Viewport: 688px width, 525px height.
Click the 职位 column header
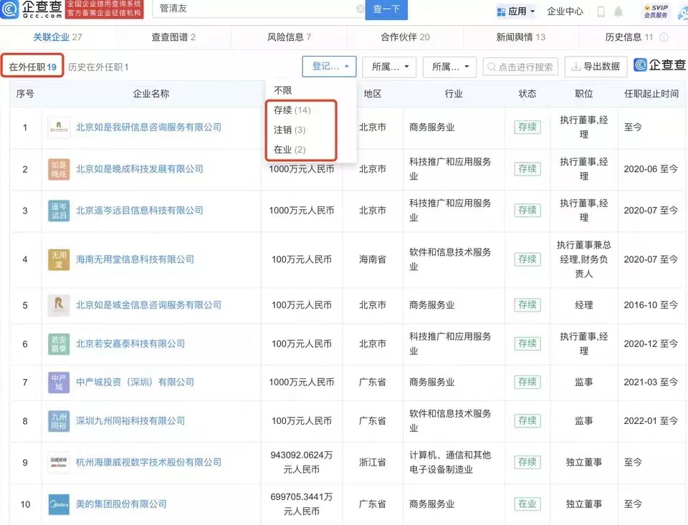[x=583, y=93]
